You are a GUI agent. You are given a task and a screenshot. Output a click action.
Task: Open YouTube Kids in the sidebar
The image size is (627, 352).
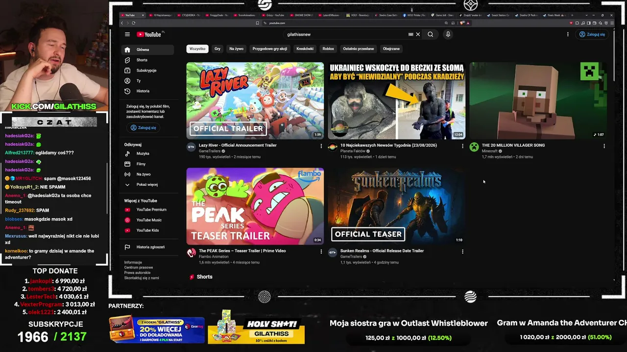[147, 230]
